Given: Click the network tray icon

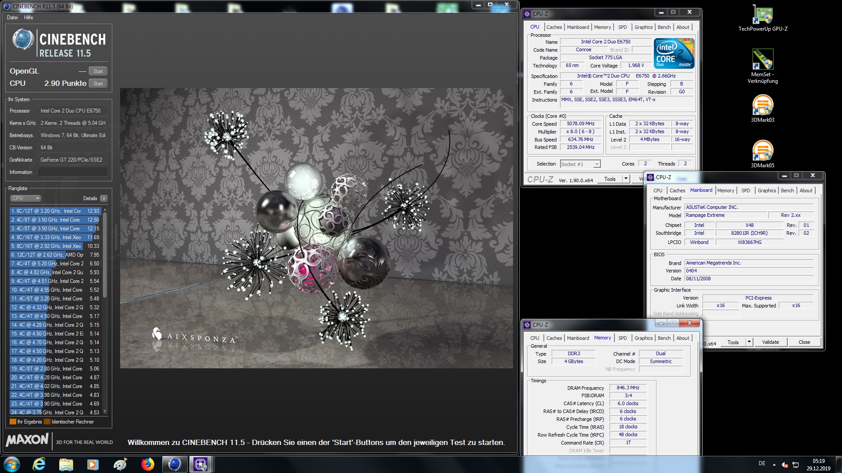Looking at the screenshot, I should tap(796, 465).
